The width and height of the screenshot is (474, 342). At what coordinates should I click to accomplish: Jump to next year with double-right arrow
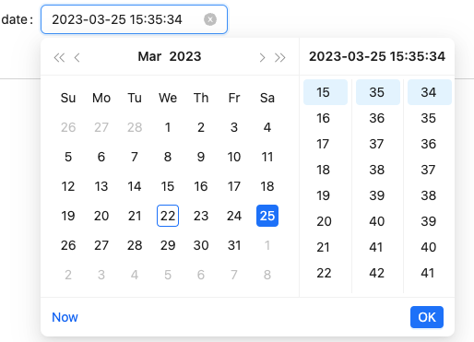(279, 57)
